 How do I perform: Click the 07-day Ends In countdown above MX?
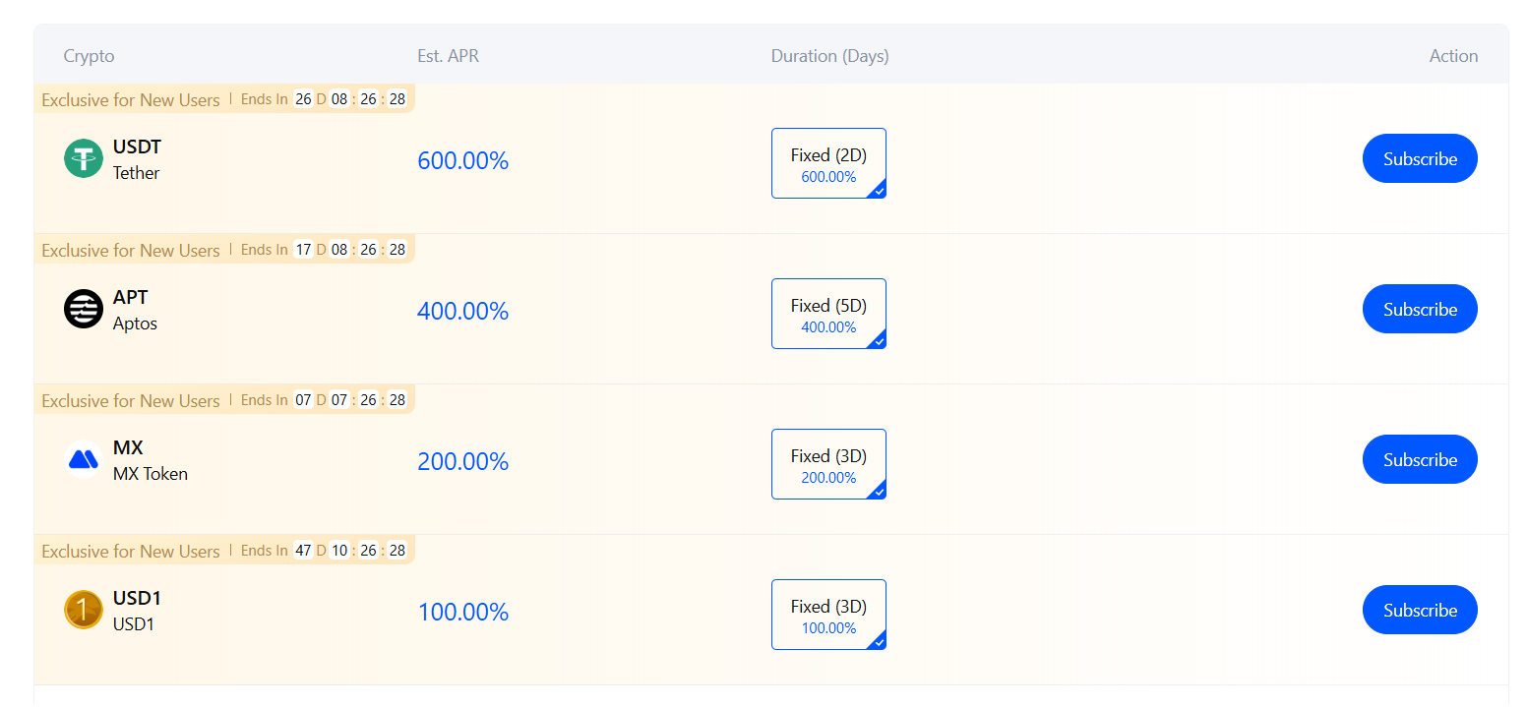324,400
